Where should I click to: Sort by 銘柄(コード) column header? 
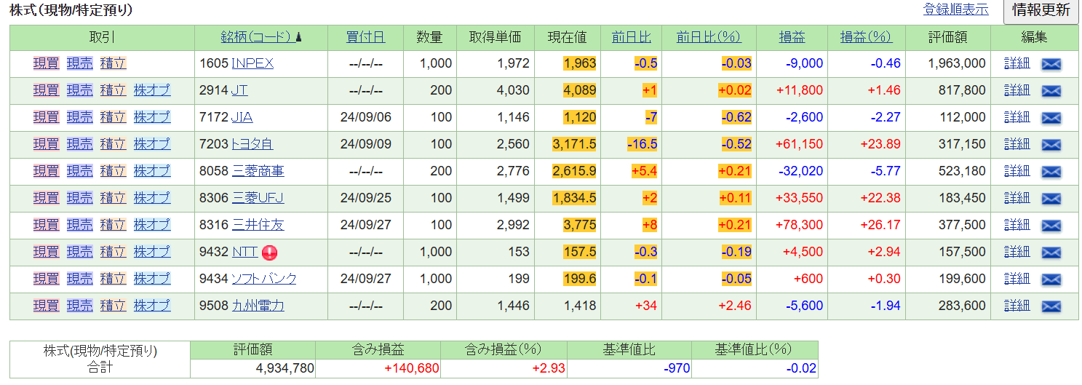tap(256, 37)
